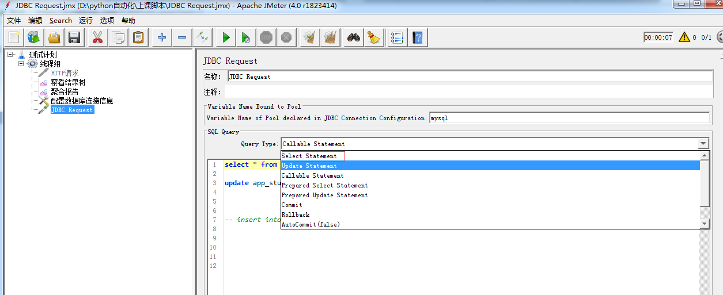The image size is (723, 295).
Task: Expand all nodes with plus icon
Action: [x=162, y=37]
